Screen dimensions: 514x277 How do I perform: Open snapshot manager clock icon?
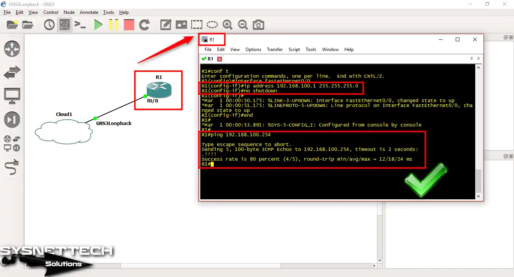click(49, 25)
